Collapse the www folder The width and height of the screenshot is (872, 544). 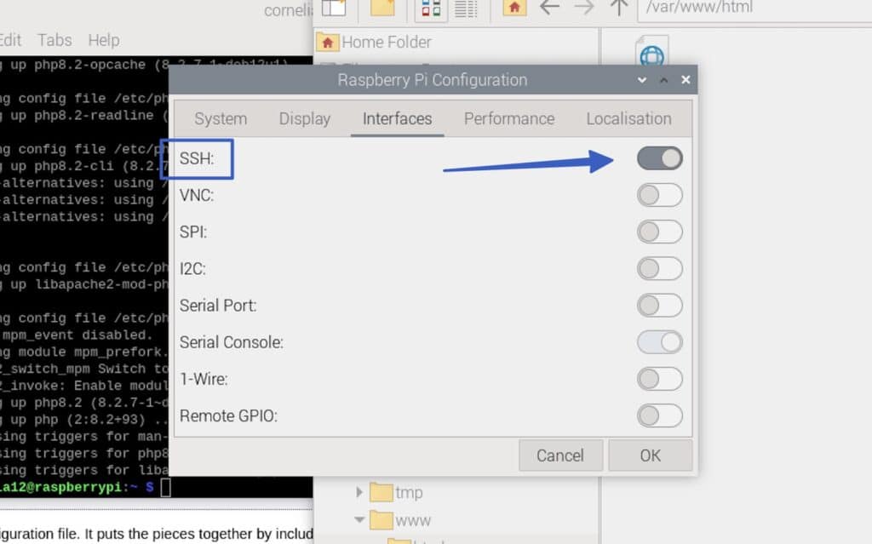coord(359,519)
